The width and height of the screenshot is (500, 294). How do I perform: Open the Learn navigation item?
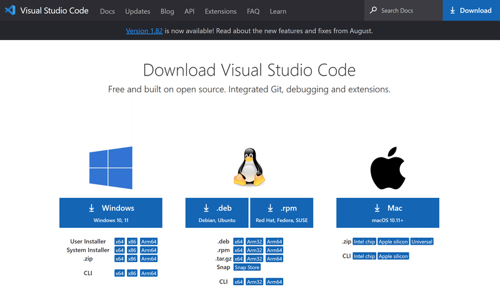(x=278, y=11)
